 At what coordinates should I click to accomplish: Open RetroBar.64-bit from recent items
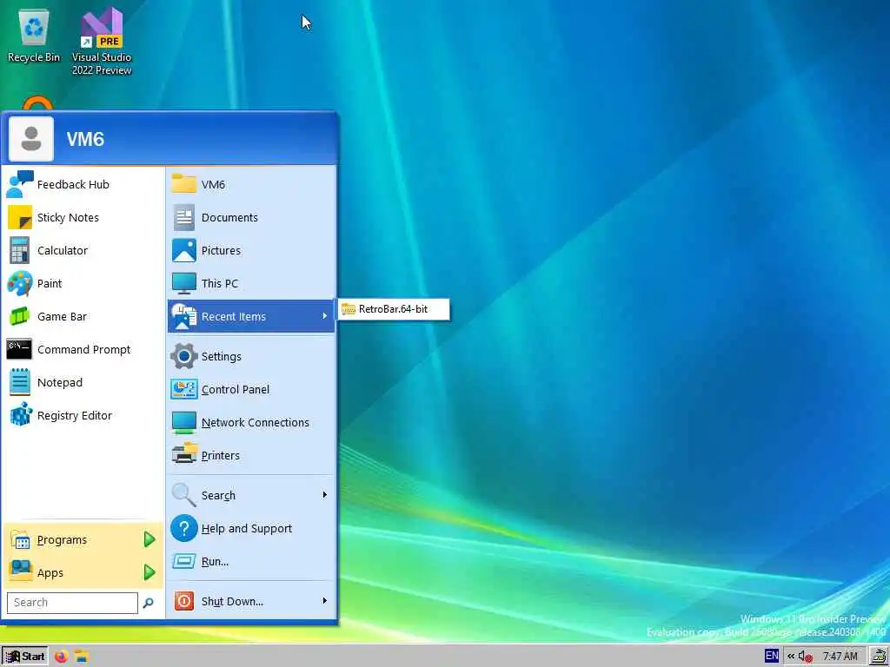[x=394, y=309]
